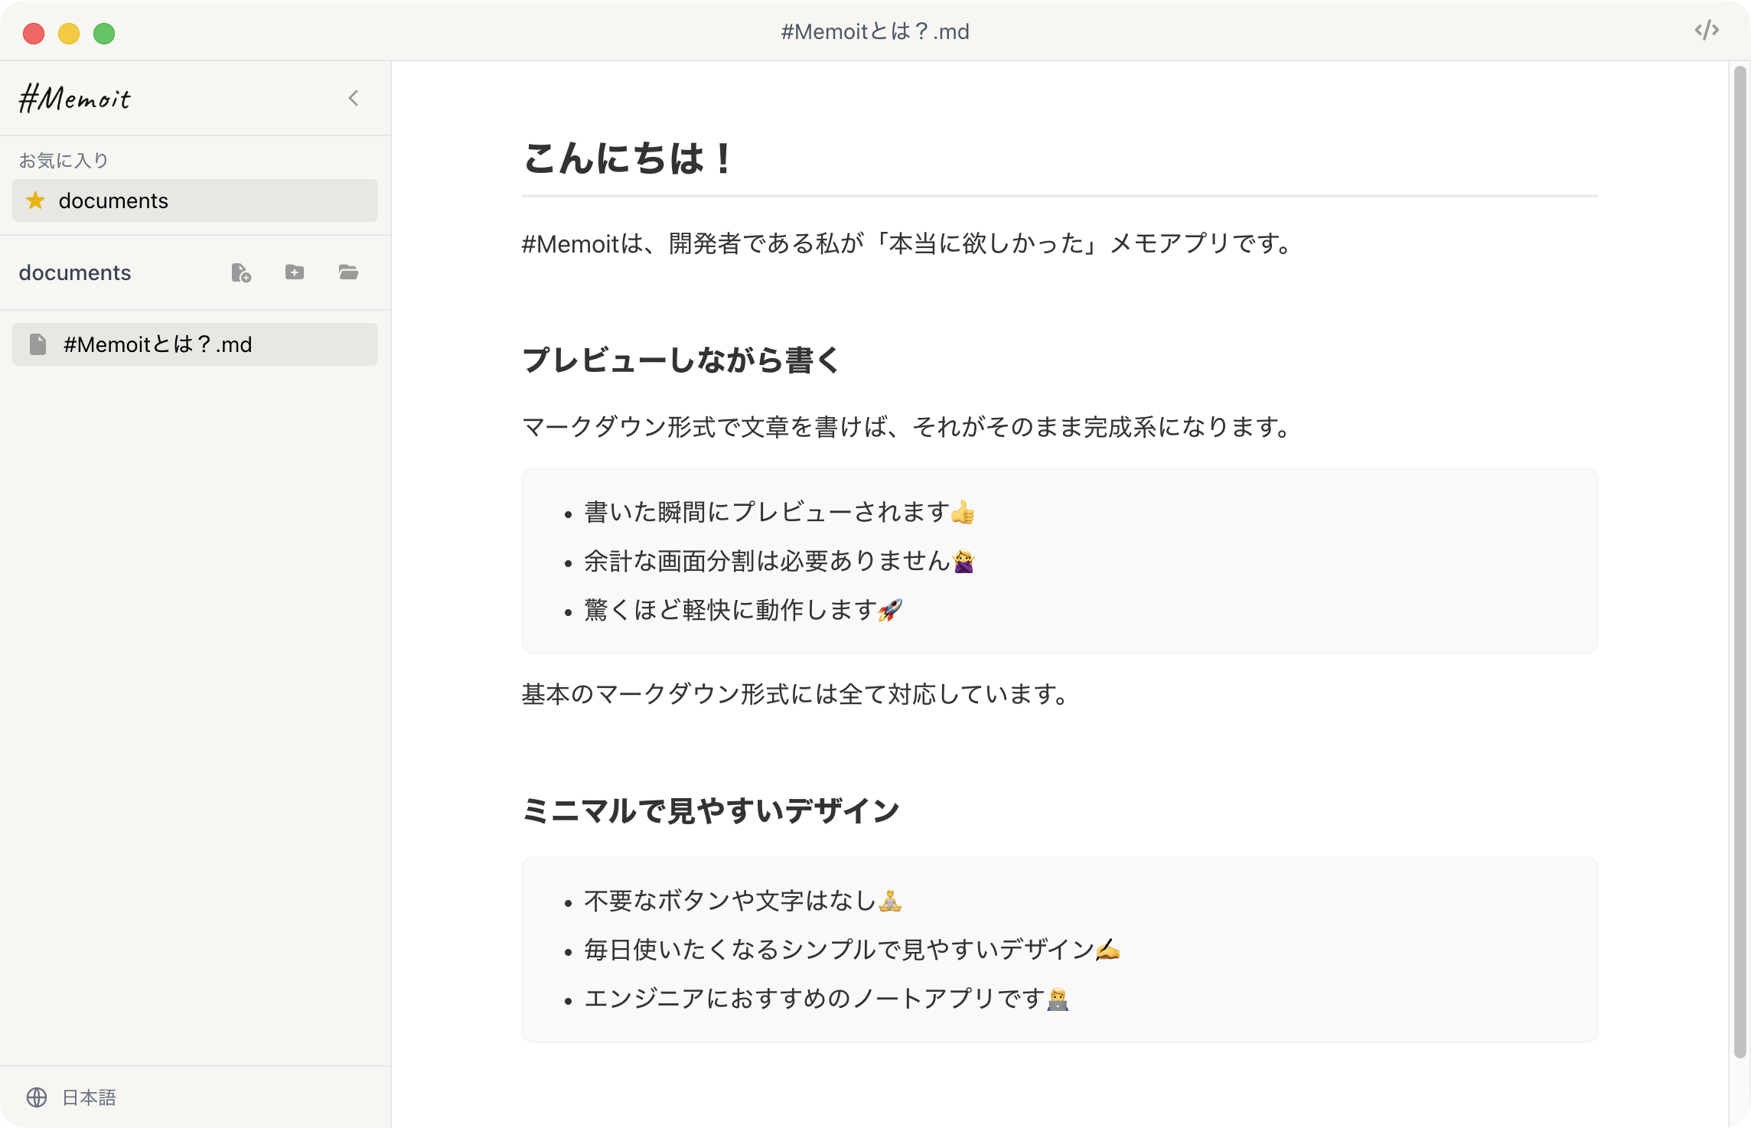Screen dimensions: 1751x1128
Task: Click the star icon next to favorited documents
Action: (34, 200)
